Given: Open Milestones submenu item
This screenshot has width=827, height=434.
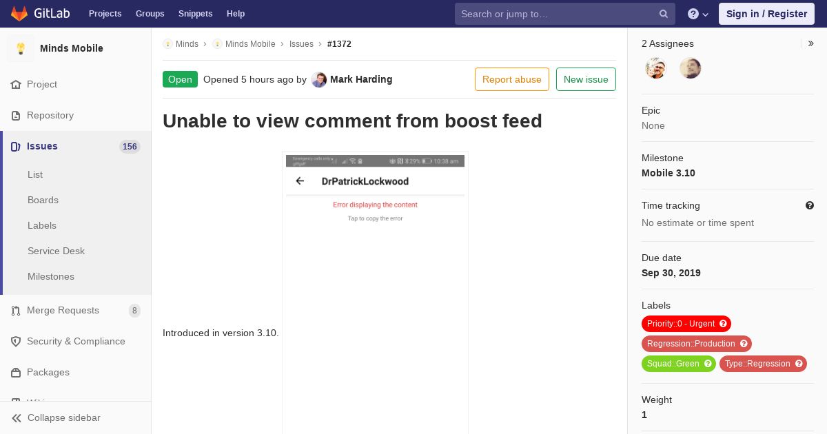Looking at the screenshot, I should click(51, 276).
